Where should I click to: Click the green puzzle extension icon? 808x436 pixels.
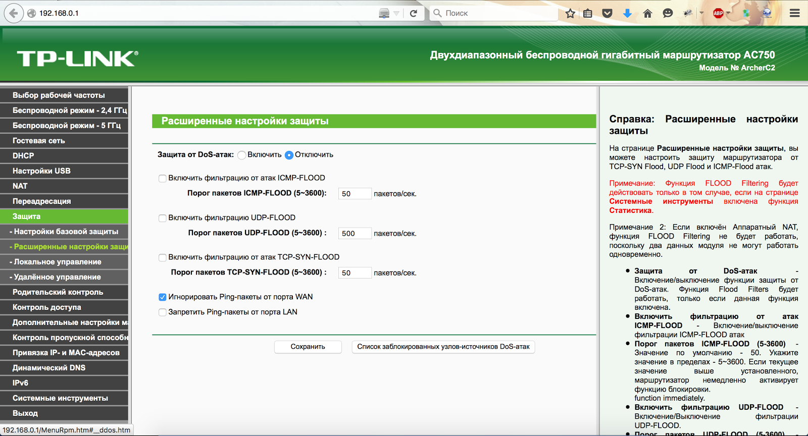(746, 13)
